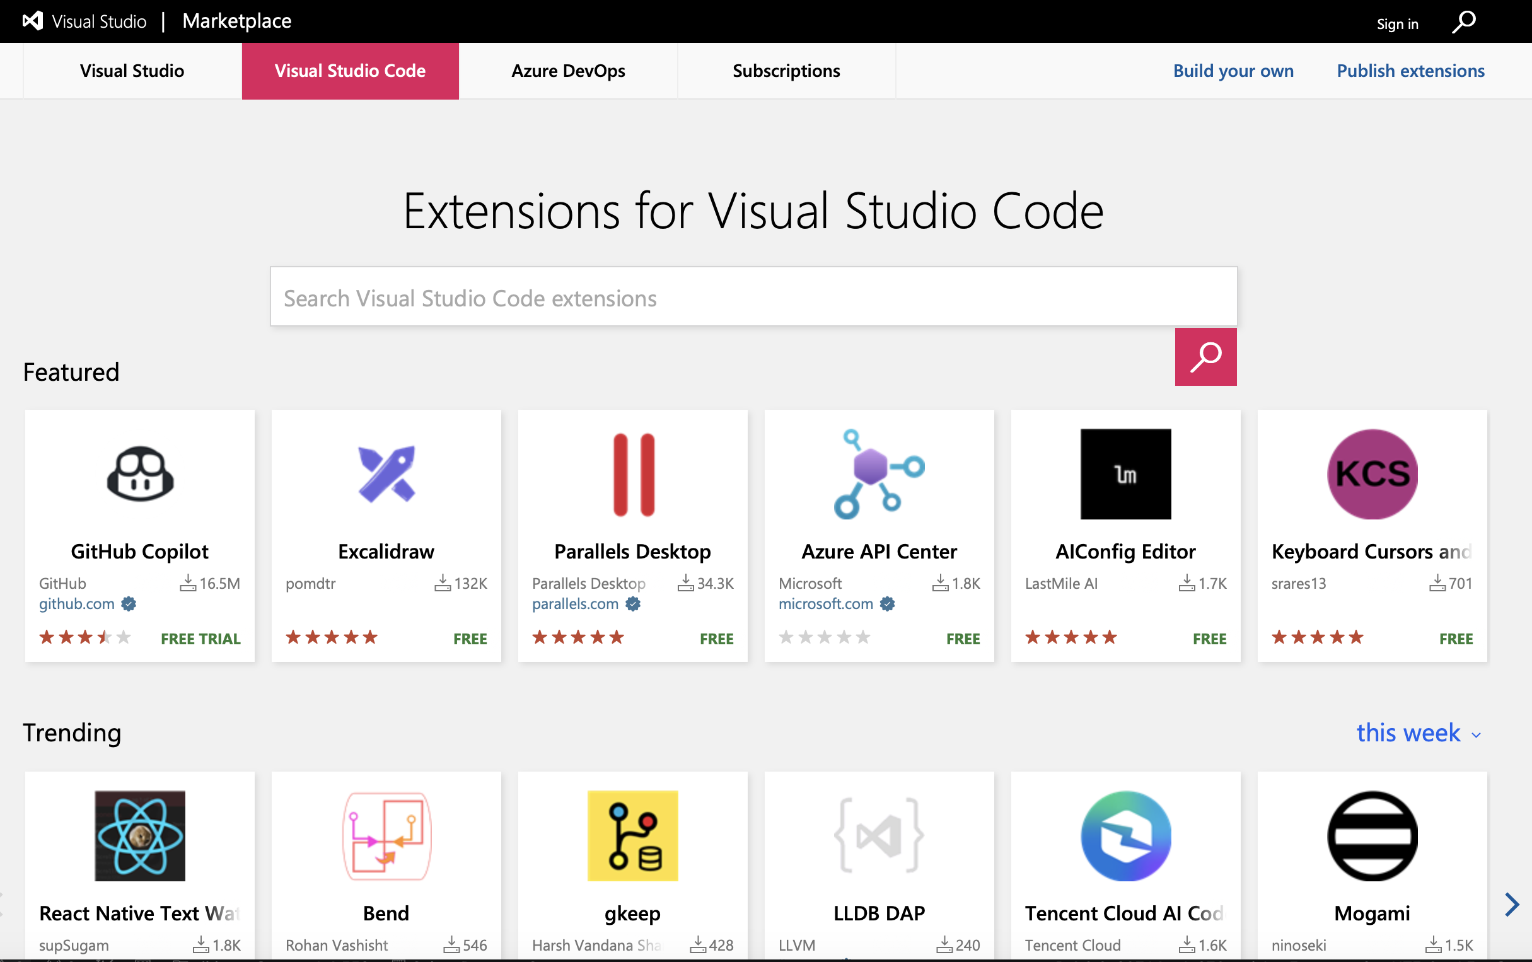
Task: Click the KCS Keyboard Cursors icon
Action: [1372, 474]
